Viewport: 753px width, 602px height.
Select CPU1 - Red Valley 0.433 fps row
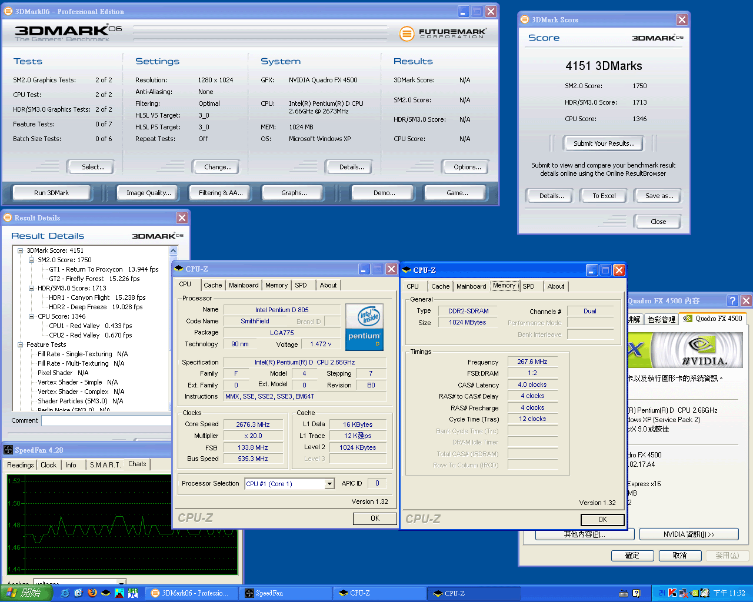[x=91, y=326]
